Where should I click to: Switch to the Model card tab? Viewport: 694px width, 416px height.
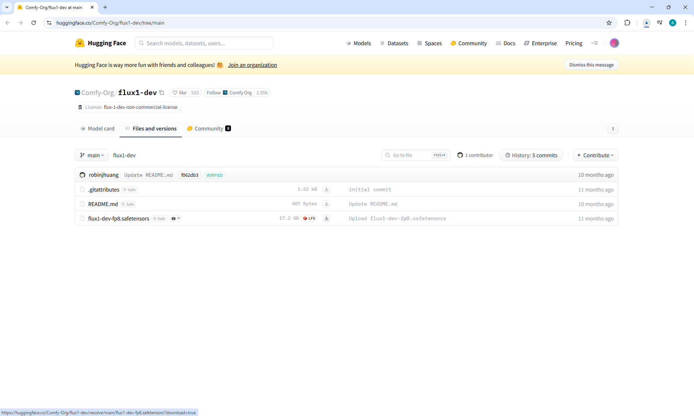click(x=97, y=129)
